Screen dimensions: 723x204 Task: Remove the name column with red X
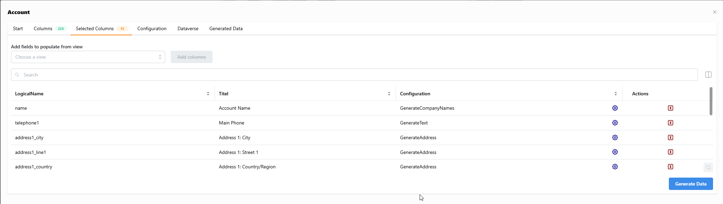point(671,108)
